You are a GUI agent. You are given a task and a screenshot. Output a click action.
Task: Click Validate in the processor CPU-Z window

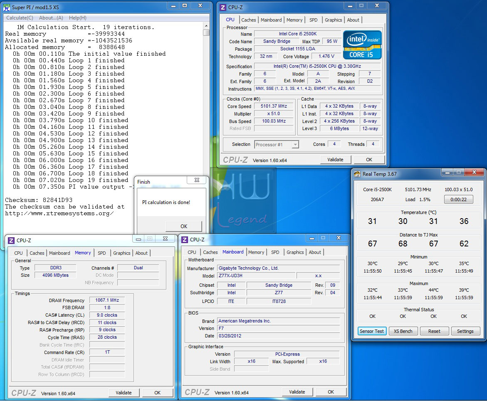pyautogui.click(x=336, y=160)
